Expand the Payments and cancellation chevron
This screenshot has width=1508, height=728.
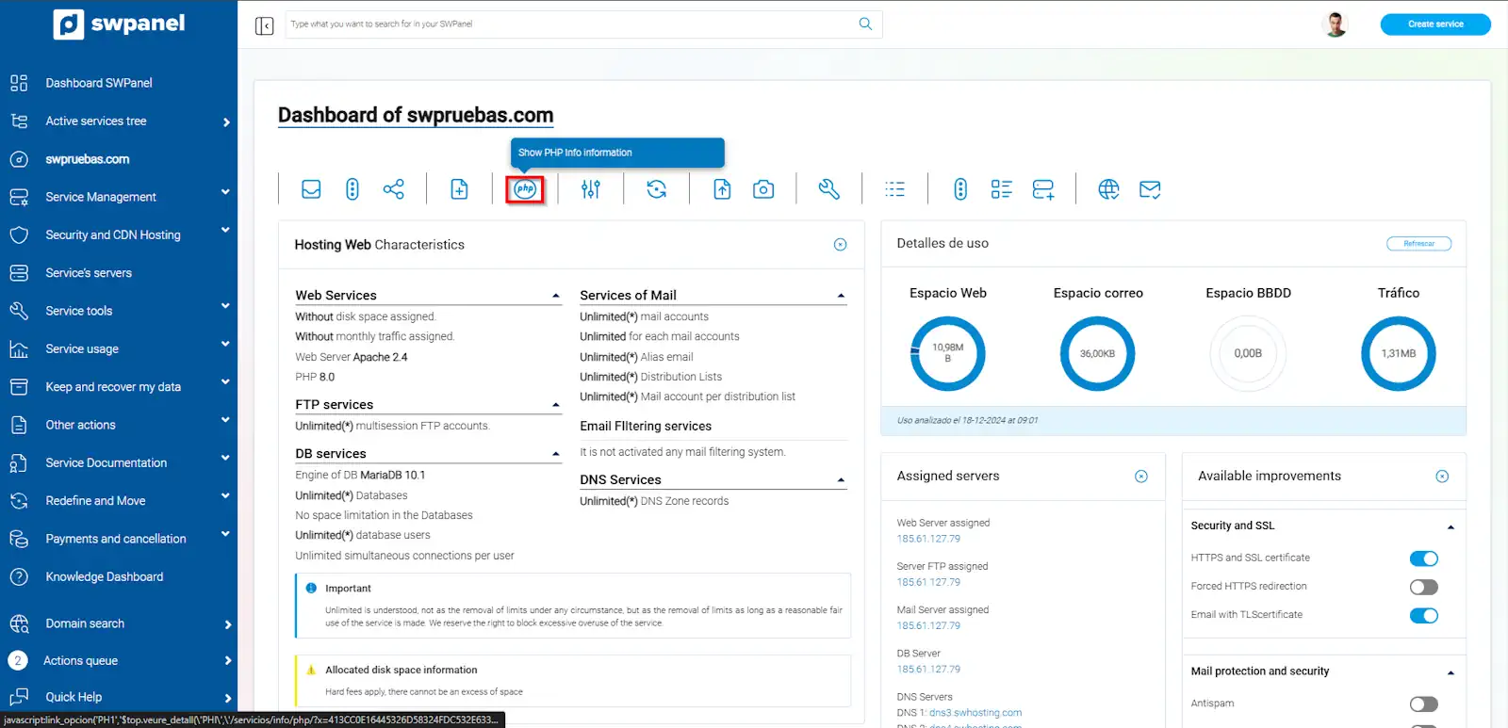(225, 534)
